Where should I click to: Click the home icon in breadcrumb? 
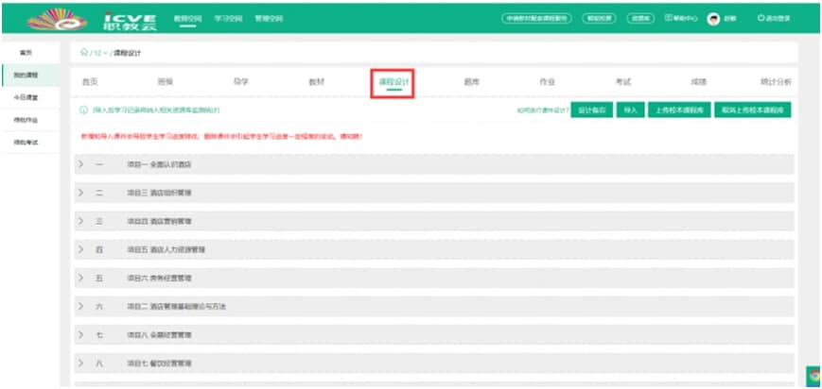coord(84,53)
